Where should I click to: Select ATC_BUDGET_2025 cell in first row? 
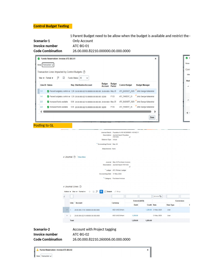click(127, 91)
